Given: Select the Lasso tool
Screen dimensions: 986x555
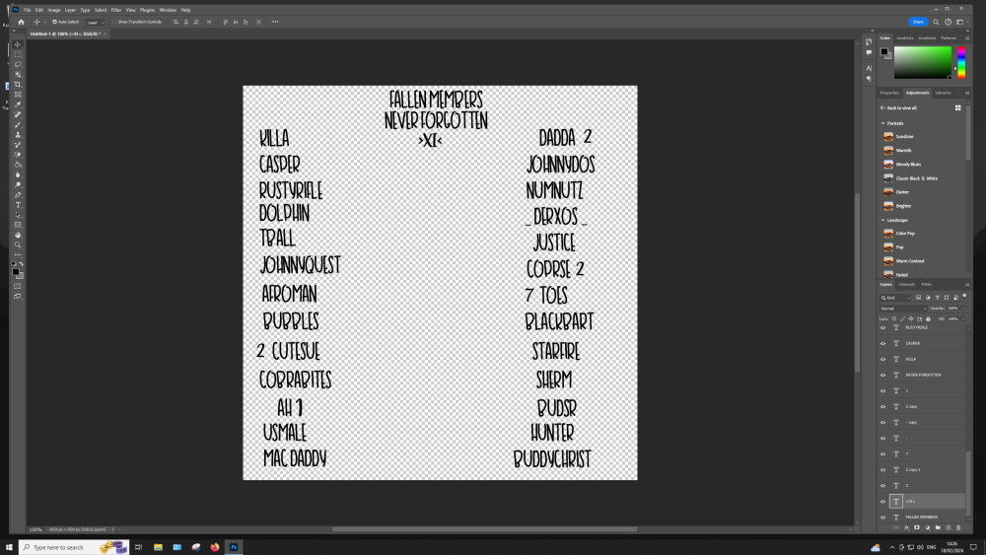Looking at the screenshot, I should click(18, 65).
